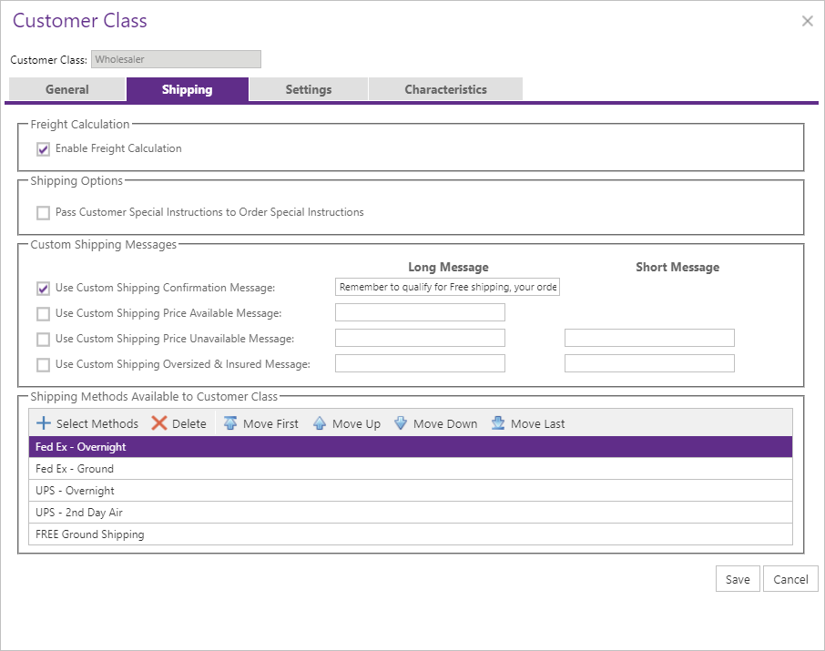Close the Customer Class dialog

807,21
